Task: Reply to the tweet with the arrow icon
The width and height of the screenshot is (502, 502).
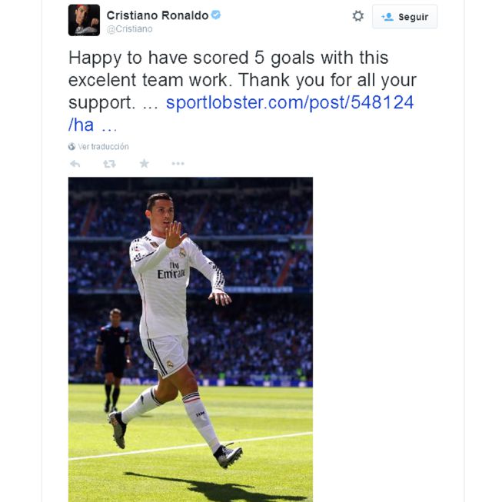Action: coord(75,164)
